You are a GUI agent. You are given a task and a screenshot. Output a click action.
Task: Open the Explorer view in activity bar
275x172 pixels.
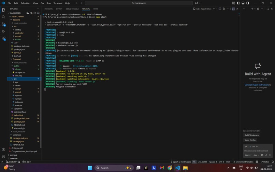[x=3, y=10]
